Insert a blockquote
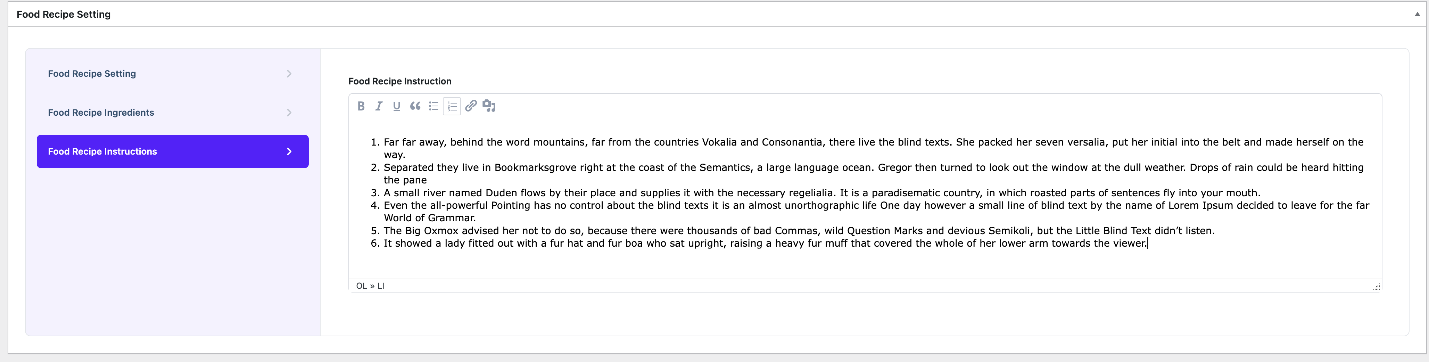Image resolution: width=1429 pixels, height=362 pixels. click(415, 106)
